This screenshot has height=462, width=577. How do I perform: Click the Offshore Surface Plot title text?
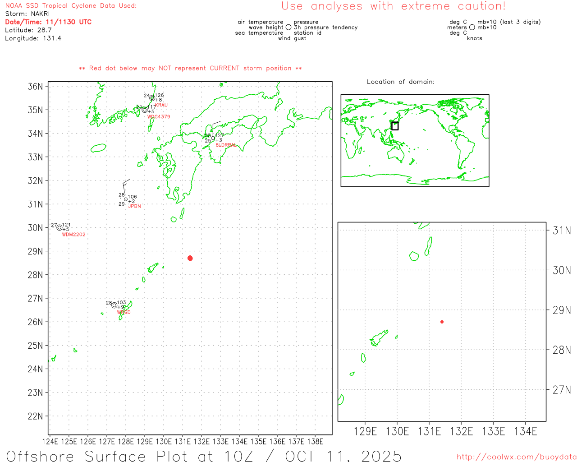204,455
